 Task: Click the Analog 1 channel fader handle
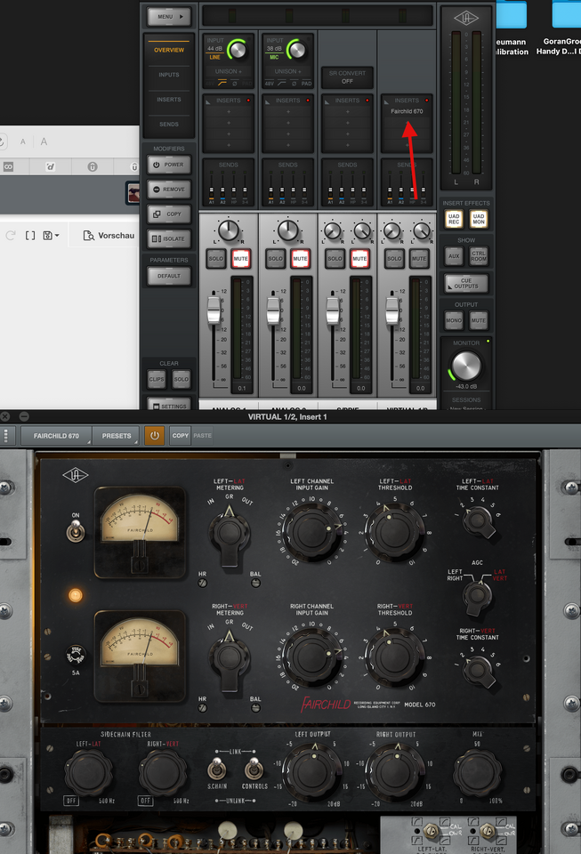tap(214, 310)
